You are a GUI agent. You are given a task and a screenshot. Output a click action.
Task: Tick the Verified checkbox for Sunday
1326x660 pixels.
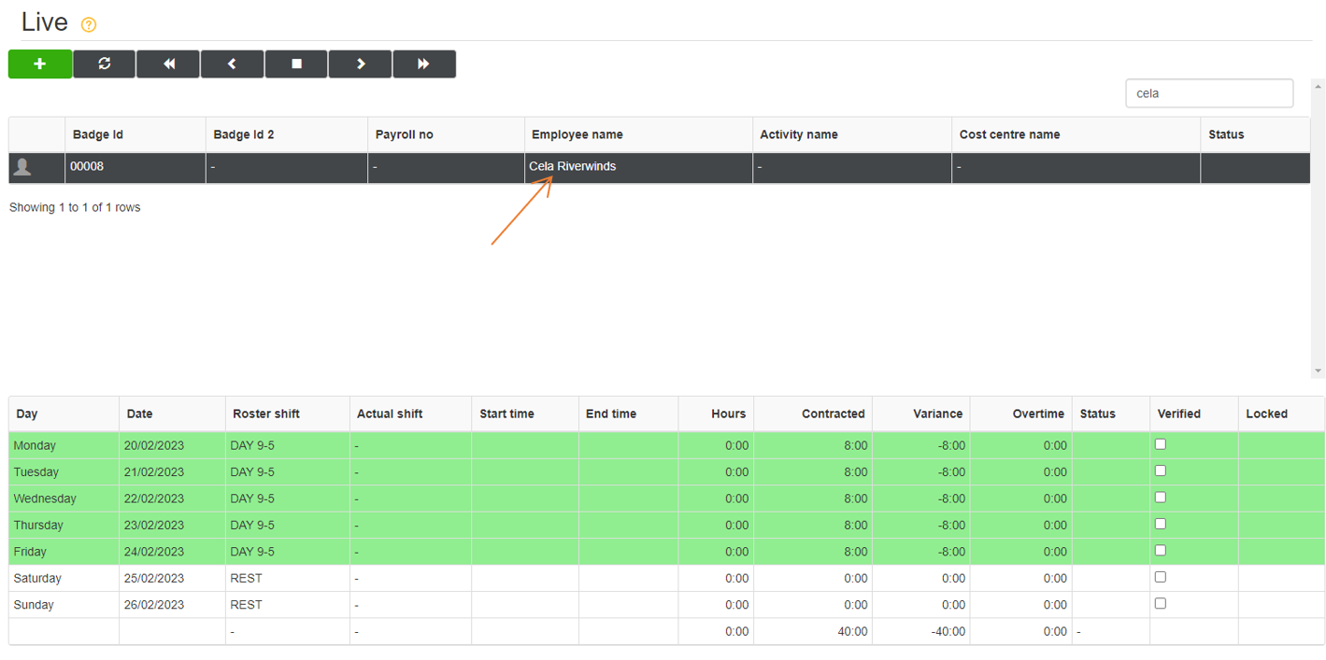[x=1160, y=604]
